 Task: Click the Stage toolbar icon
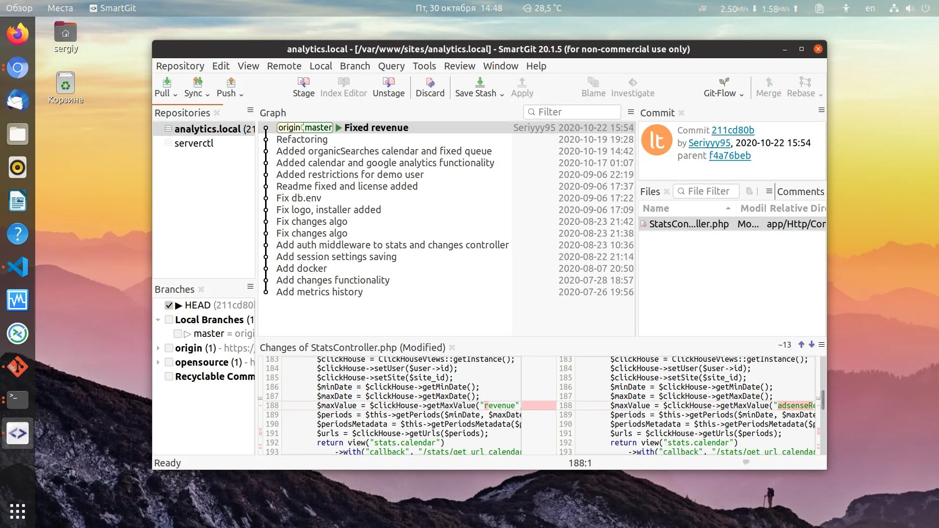coord(303,82)
